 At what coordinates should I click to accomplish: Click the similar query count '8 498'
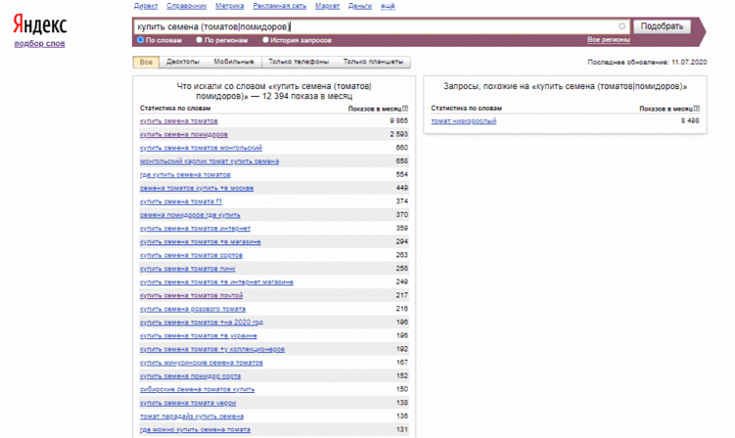[690, 121]
